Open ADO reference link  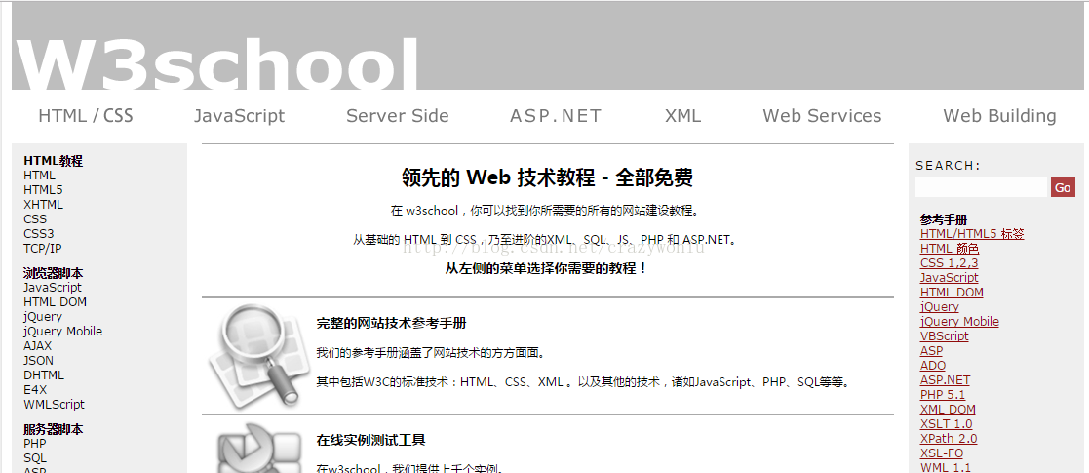coord(933,366)
